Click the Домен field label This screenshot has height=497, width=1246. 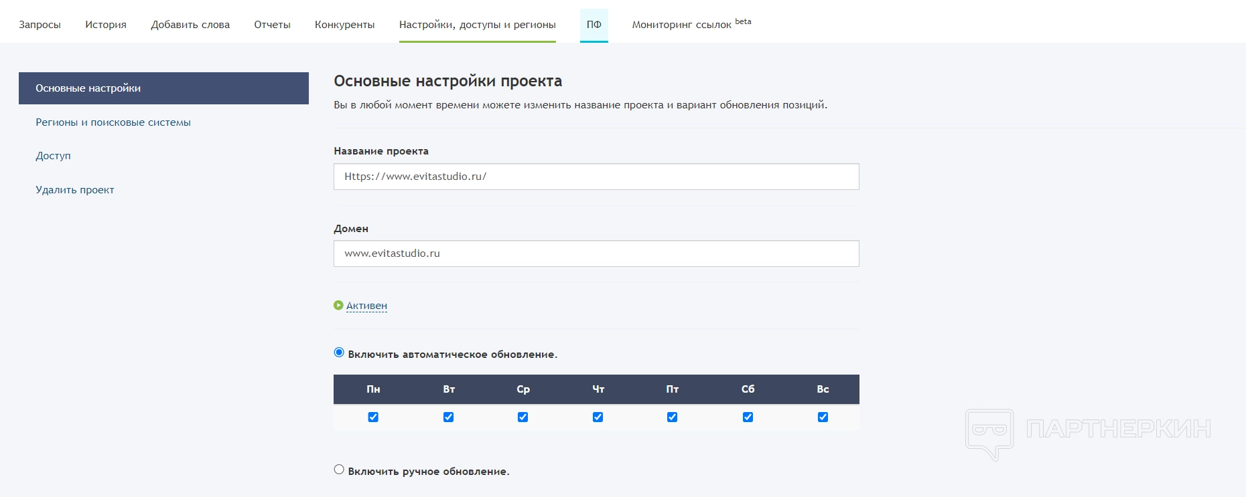tap(351, 229)
